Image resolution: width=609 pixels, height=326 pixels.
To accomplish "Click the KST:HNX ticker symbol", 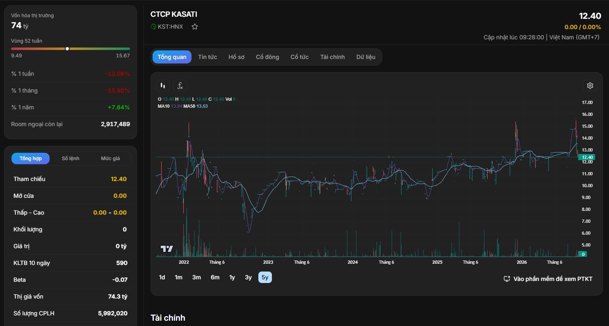I will pyautogui.click(x=171, y=27).
